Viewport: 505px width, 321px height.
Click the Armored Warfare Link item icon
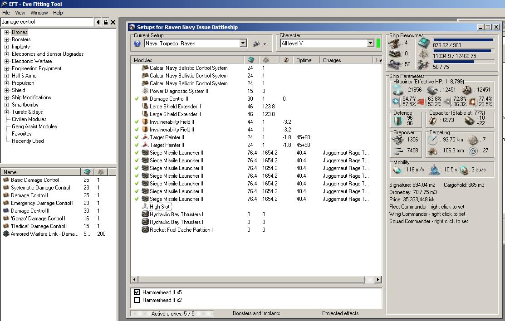(6, 234)
